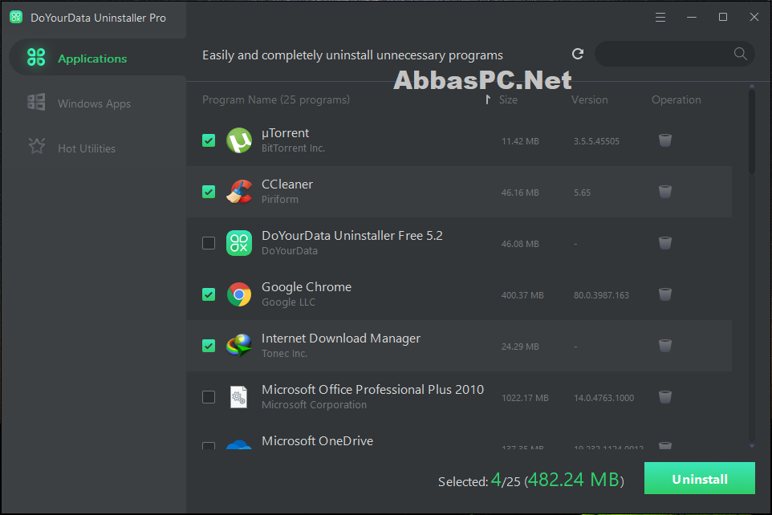Click version 3.5.5.45505 text
The width and height of the screenshot is (772, 515).
click(x=596, y=141)
